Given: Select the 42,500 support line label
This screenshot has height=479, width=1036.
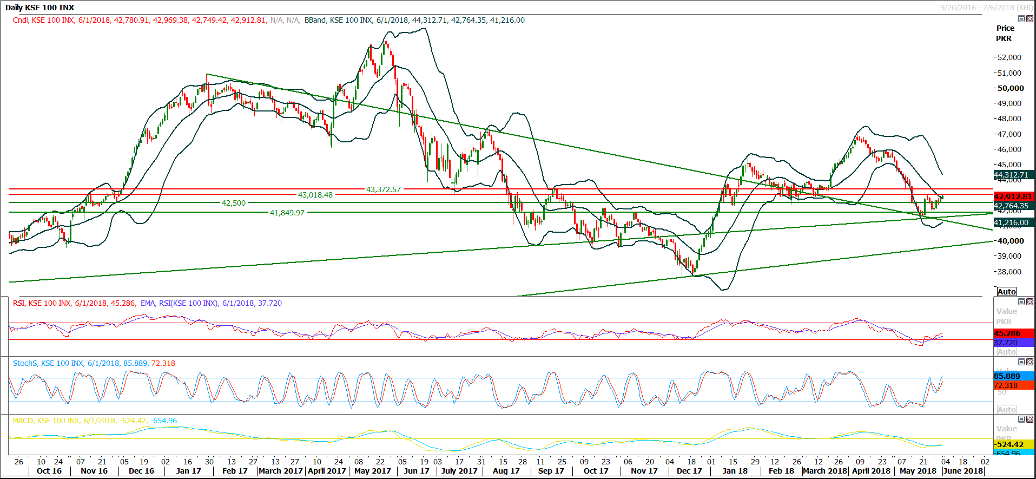Looking at the screenshot, I should click(x=234, y=203).
